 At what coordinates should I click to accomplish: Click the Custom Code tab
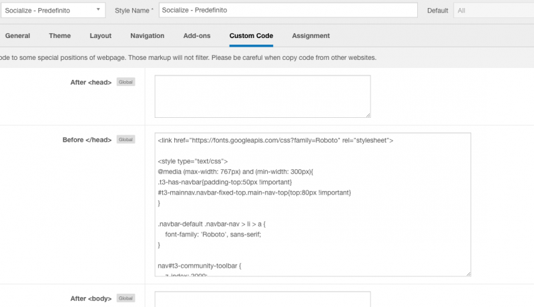coord(251,36)
